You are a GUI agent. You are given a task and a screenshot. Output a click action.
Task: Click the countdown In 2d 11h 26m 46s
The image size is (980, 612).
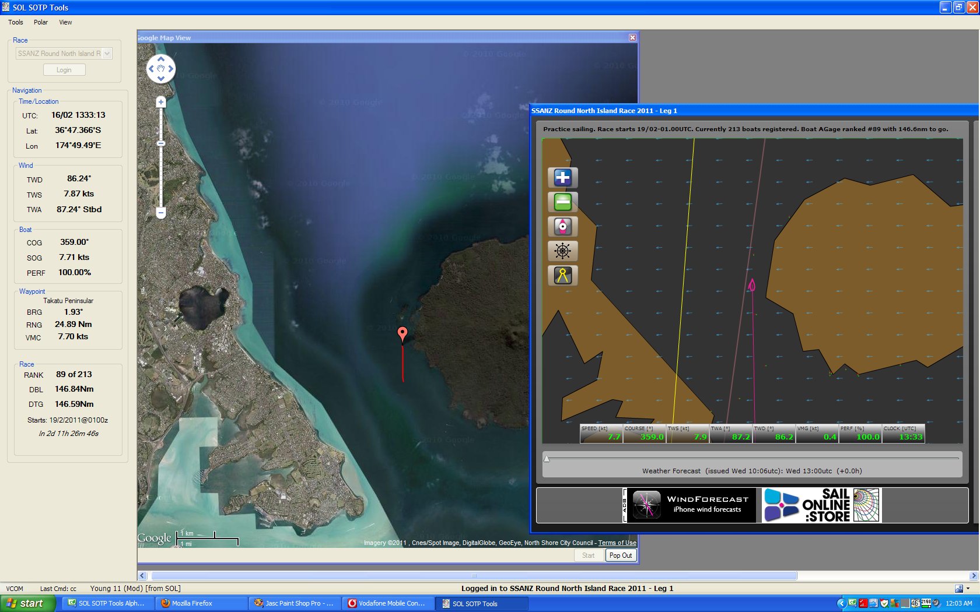pos(69,434)
